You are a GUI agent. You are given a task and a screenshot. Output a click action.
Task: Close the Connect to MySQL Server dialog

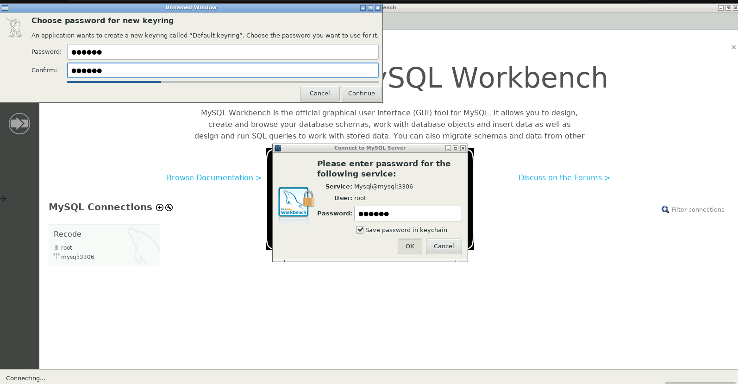(x=463, y=148)
